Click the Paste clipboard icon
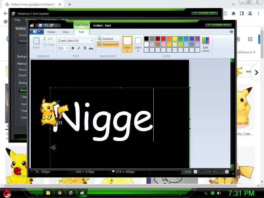The height and width of the screenshot is (198, 264). (x=36, y=41)
